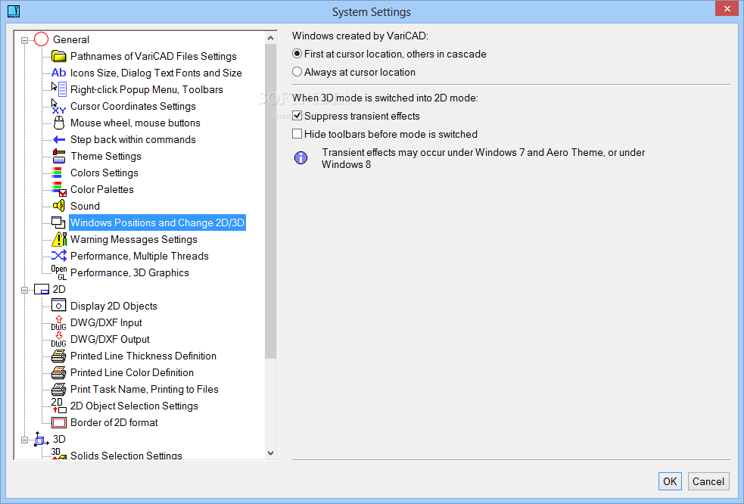Click the crossed arrows Multiple Threads icon
744x504 pixels.
pos(58,256)
